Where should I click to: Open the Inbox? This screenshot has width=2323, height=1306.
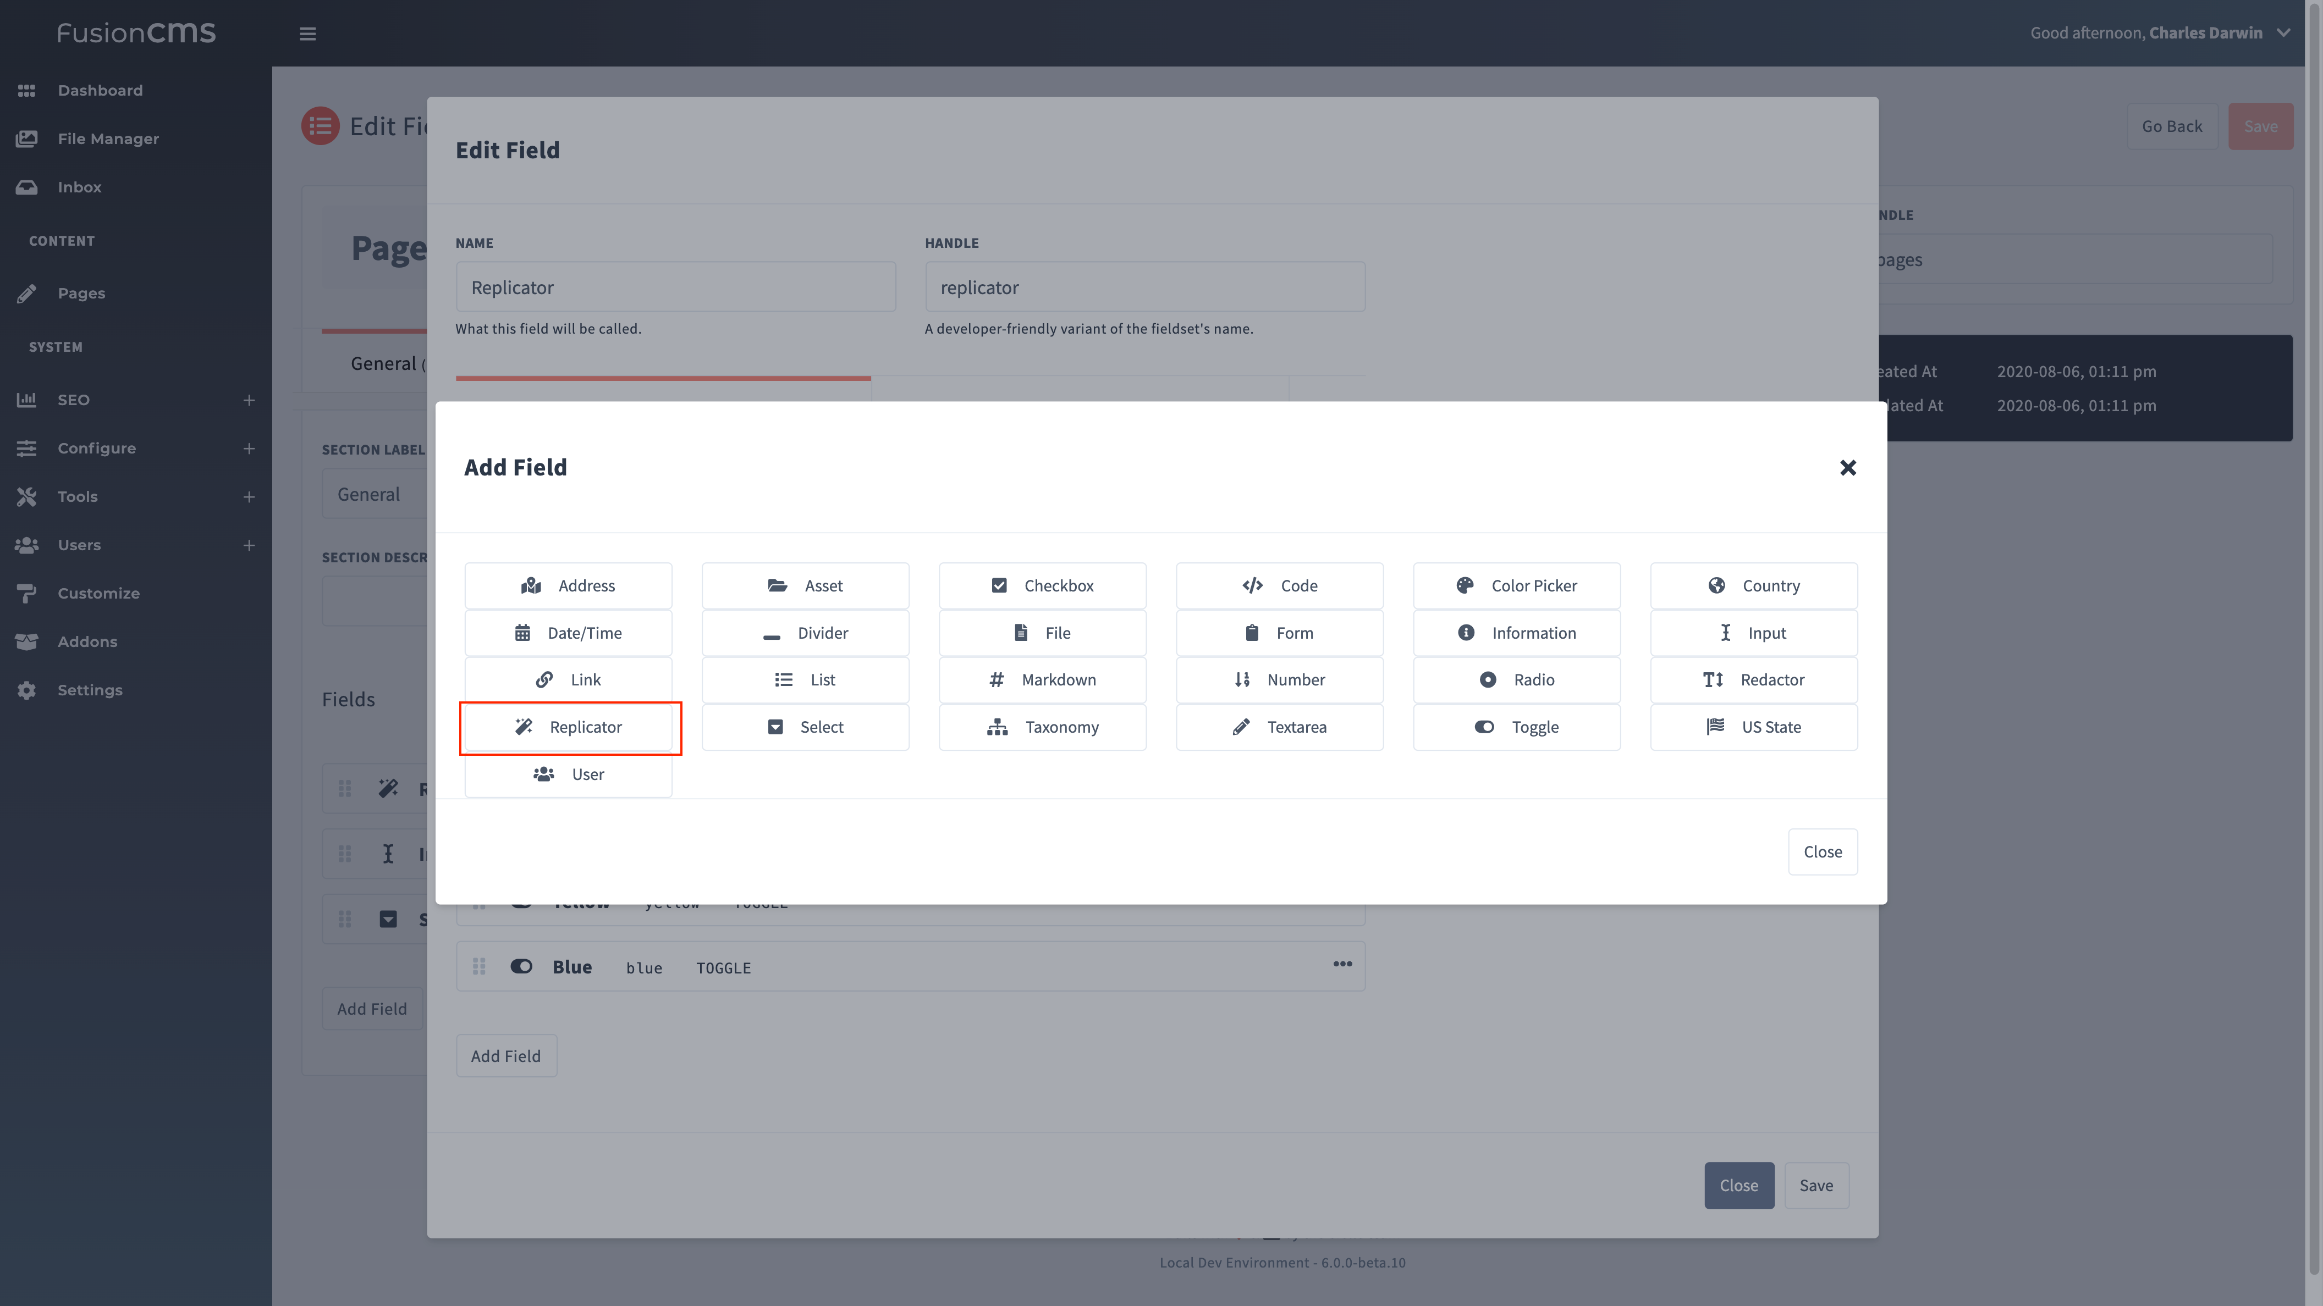click(x=79, y=186)
